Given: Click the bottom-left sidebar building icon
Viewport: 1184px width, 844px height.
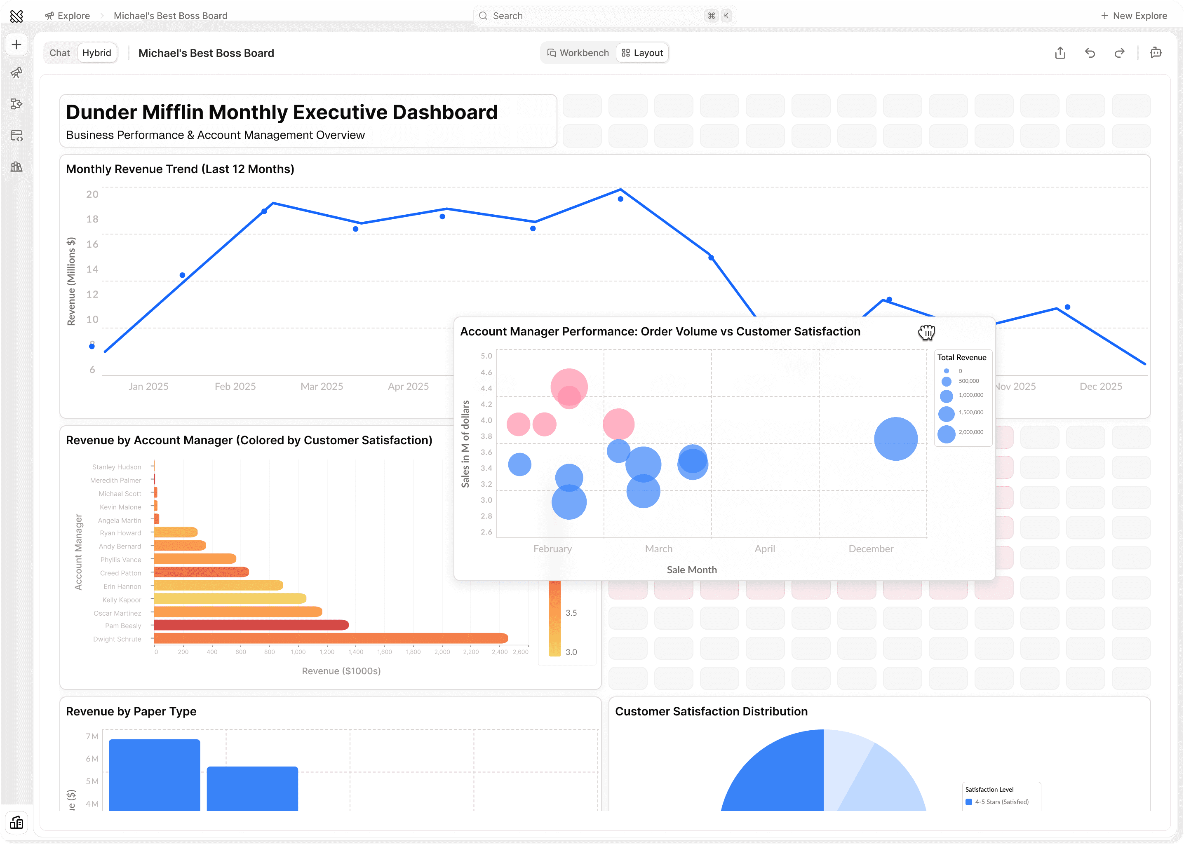Looking at the screenshot, I should [16, 822].
